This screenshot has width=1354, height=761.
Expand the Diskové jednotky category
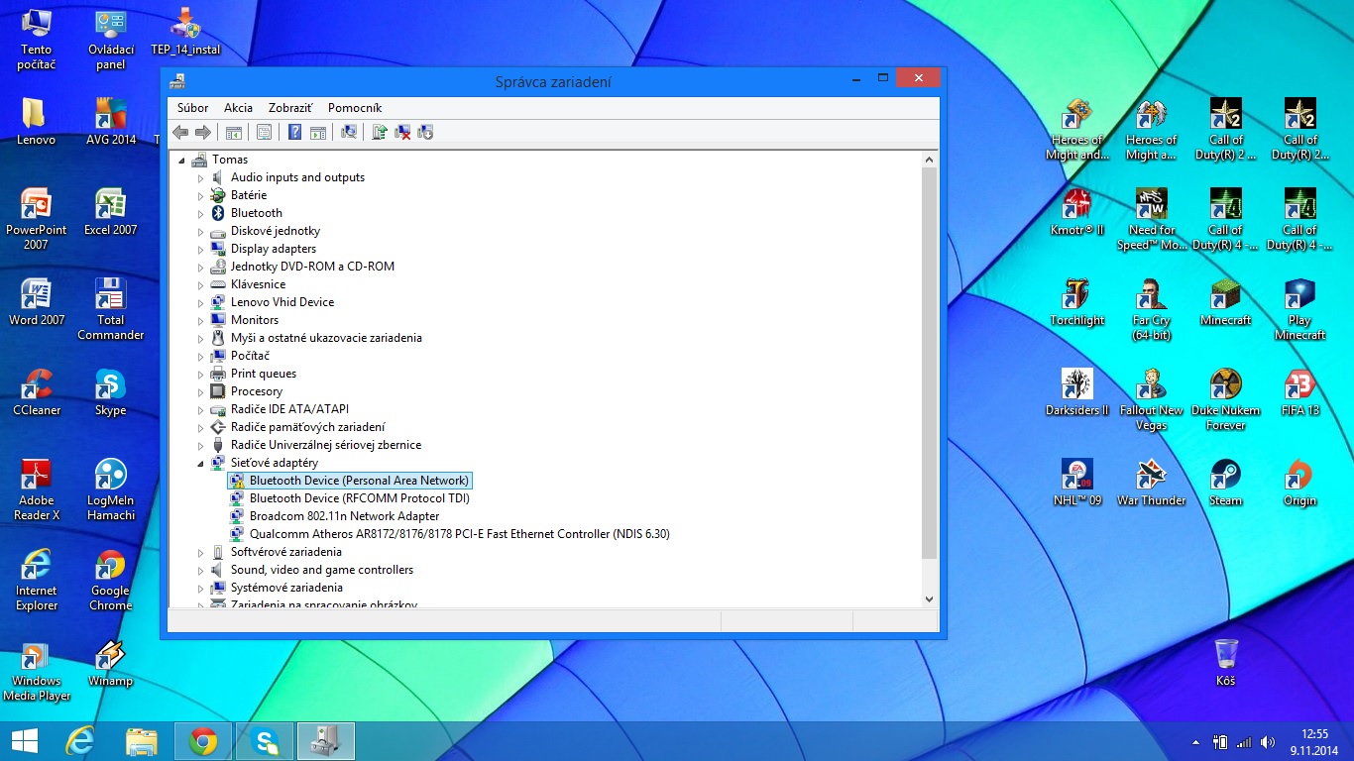pyautogui.click(x=200, y=232)
